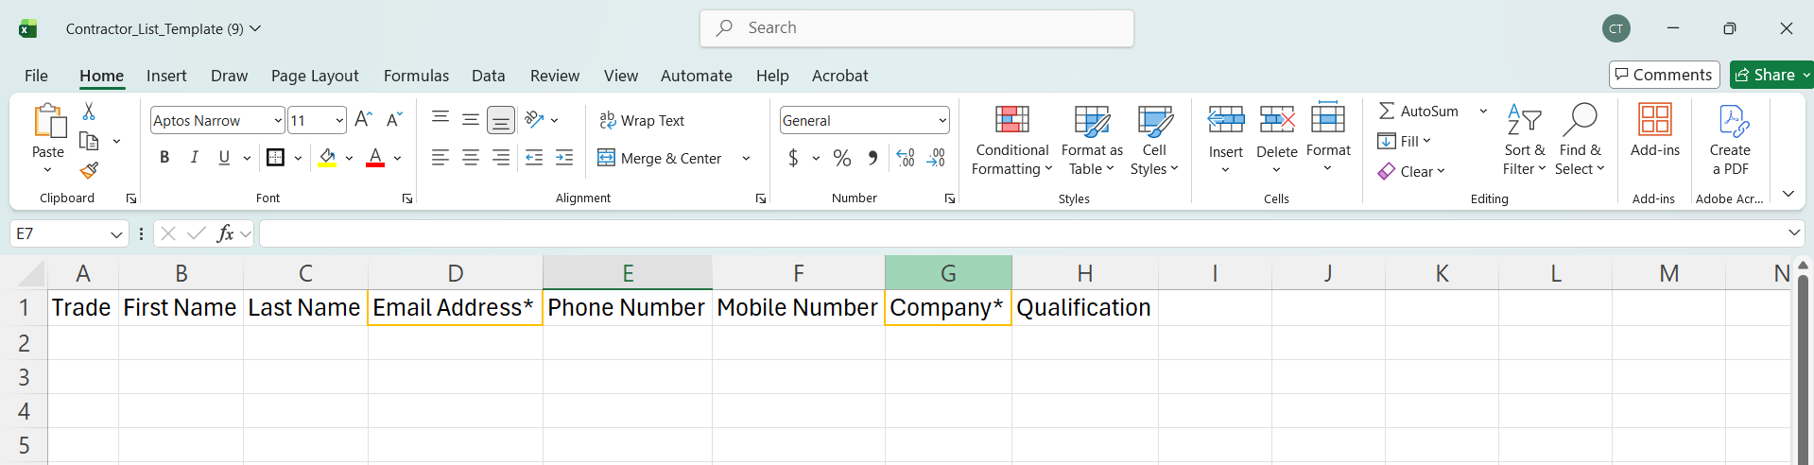The image size is (1814, 465).
Task: Click the Cut scissors icon
Action: coord(89,112)
